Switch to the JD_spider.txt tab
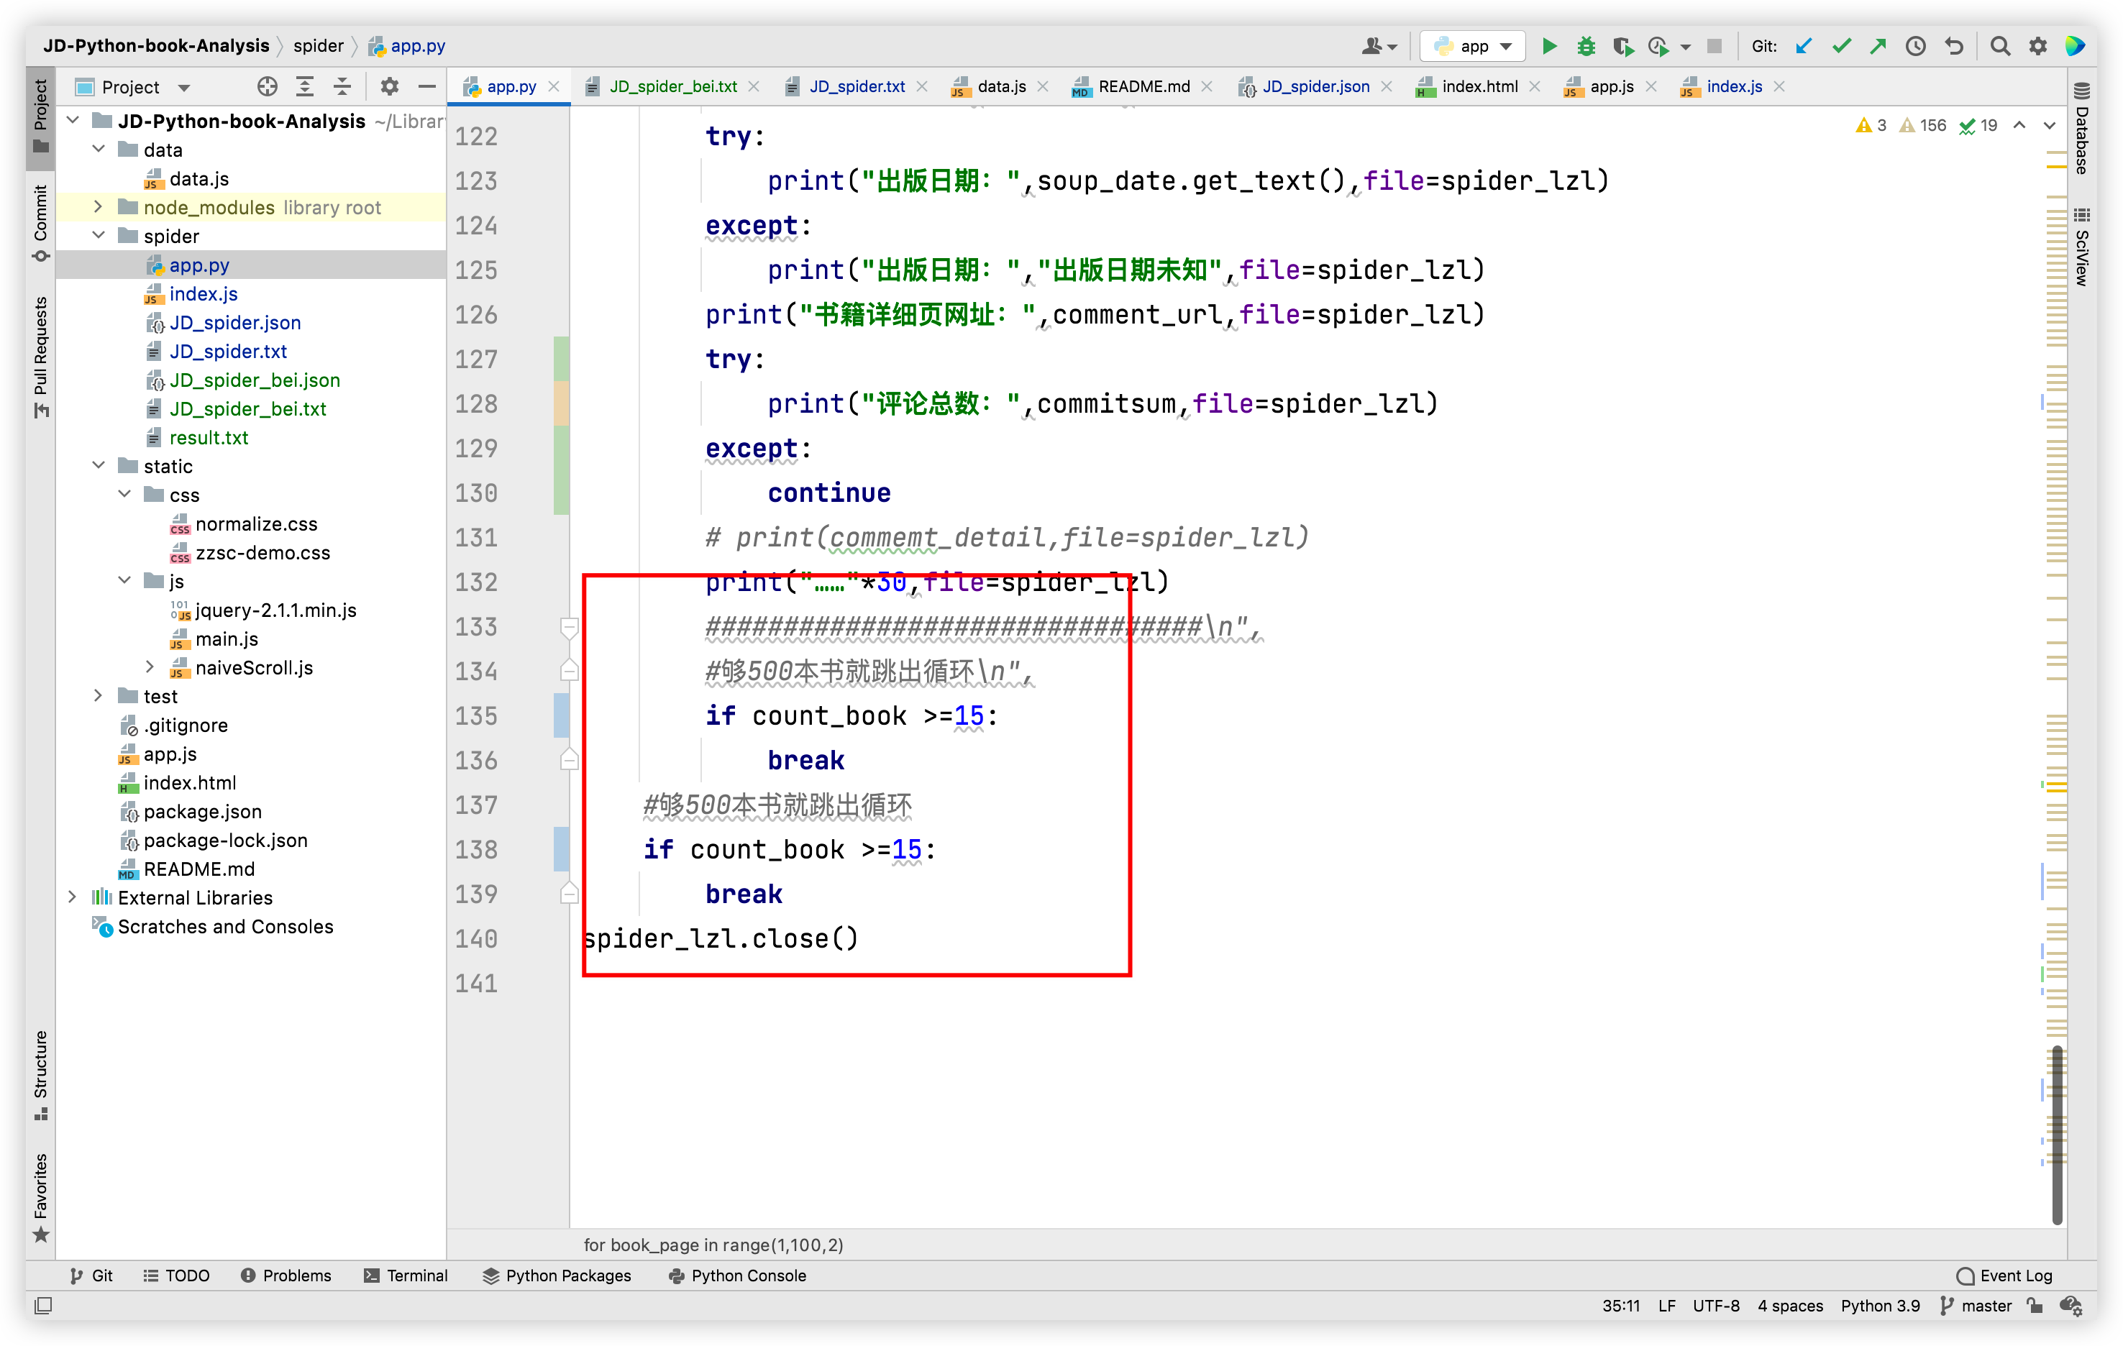Viewport: 2123px width, 1346px height. [856, 86]
